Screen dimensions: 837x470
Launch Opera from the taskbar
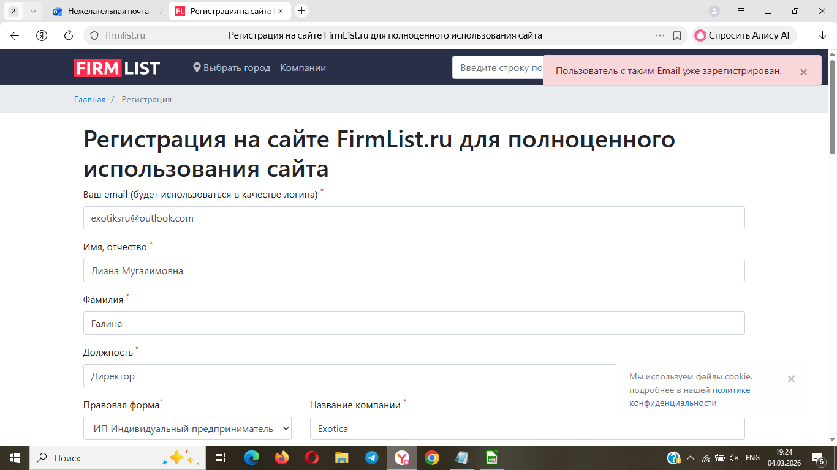(x=312, y=458)
